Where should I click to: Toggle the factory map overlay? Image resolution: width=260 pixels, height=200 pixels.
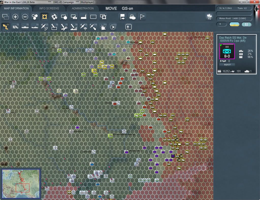click(x=84, y=17)
